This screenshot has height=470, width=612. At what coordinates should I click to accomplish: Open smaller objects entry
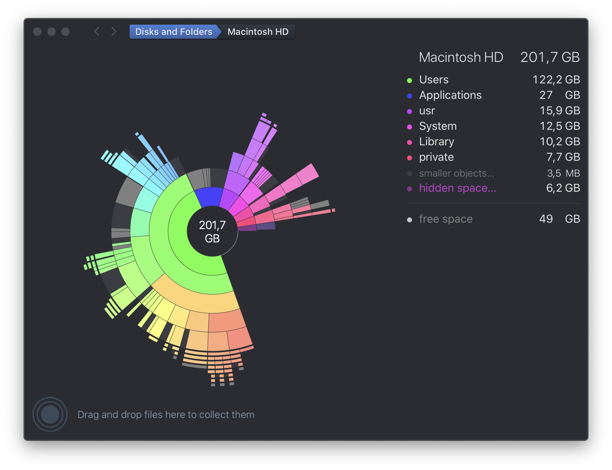[493, 173]
